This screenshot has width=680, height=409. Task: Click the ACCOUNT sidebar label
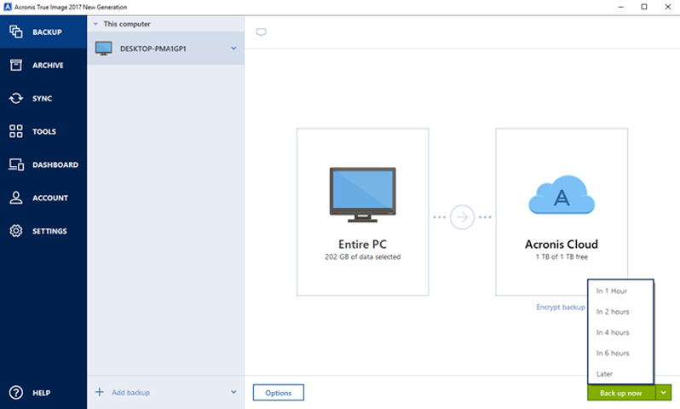50,198
